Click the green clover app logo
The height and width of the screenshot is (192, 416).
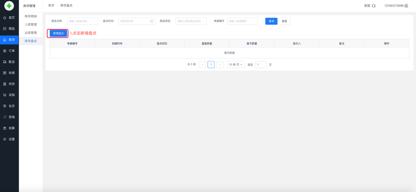coord(9,6)
